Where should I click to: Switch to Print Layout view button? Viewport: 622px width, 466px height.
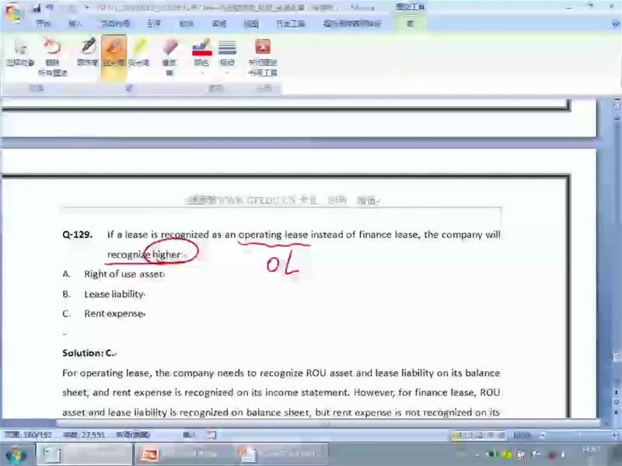pyautogui.click(x=457, y=435)
